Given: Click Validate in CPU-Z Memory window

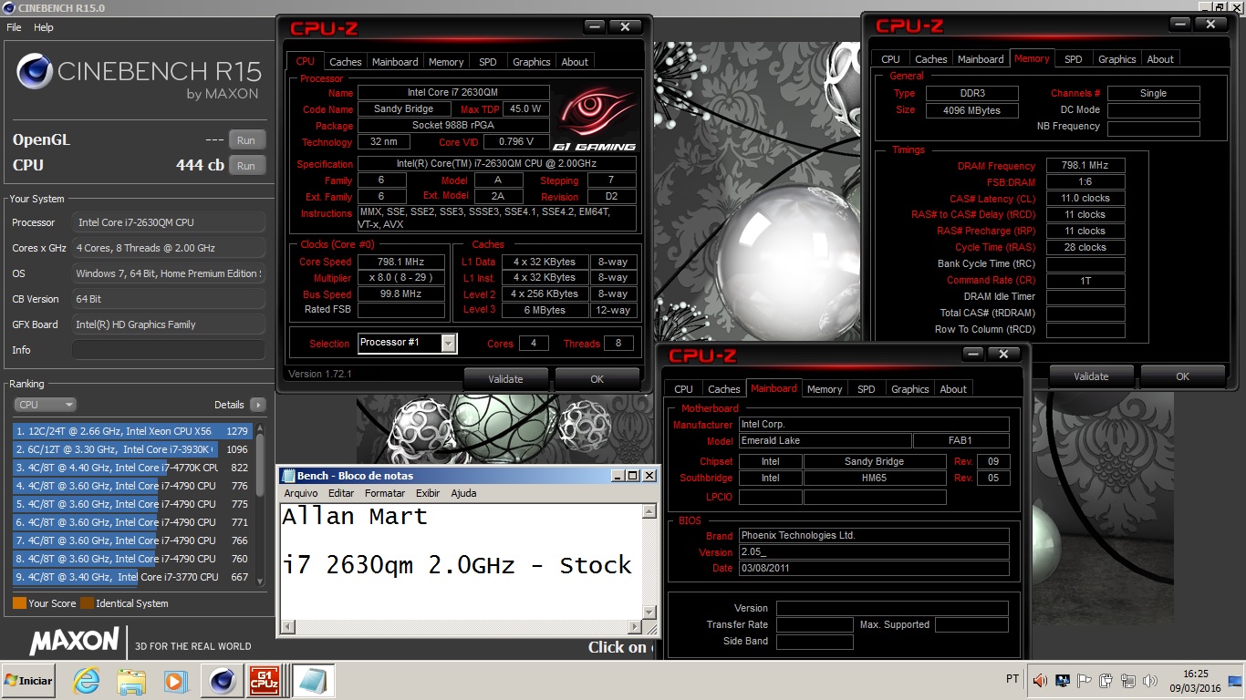Looking at the screenshot, I should 1091,376.
